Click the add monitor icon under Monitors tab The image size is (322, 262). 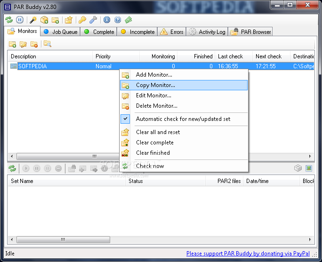click(x=12, y=44)
